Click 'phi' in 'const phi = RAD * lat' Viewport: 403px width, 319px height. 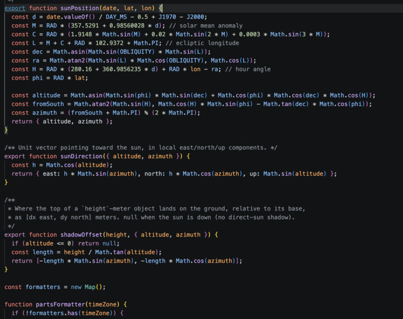(37, 78)
